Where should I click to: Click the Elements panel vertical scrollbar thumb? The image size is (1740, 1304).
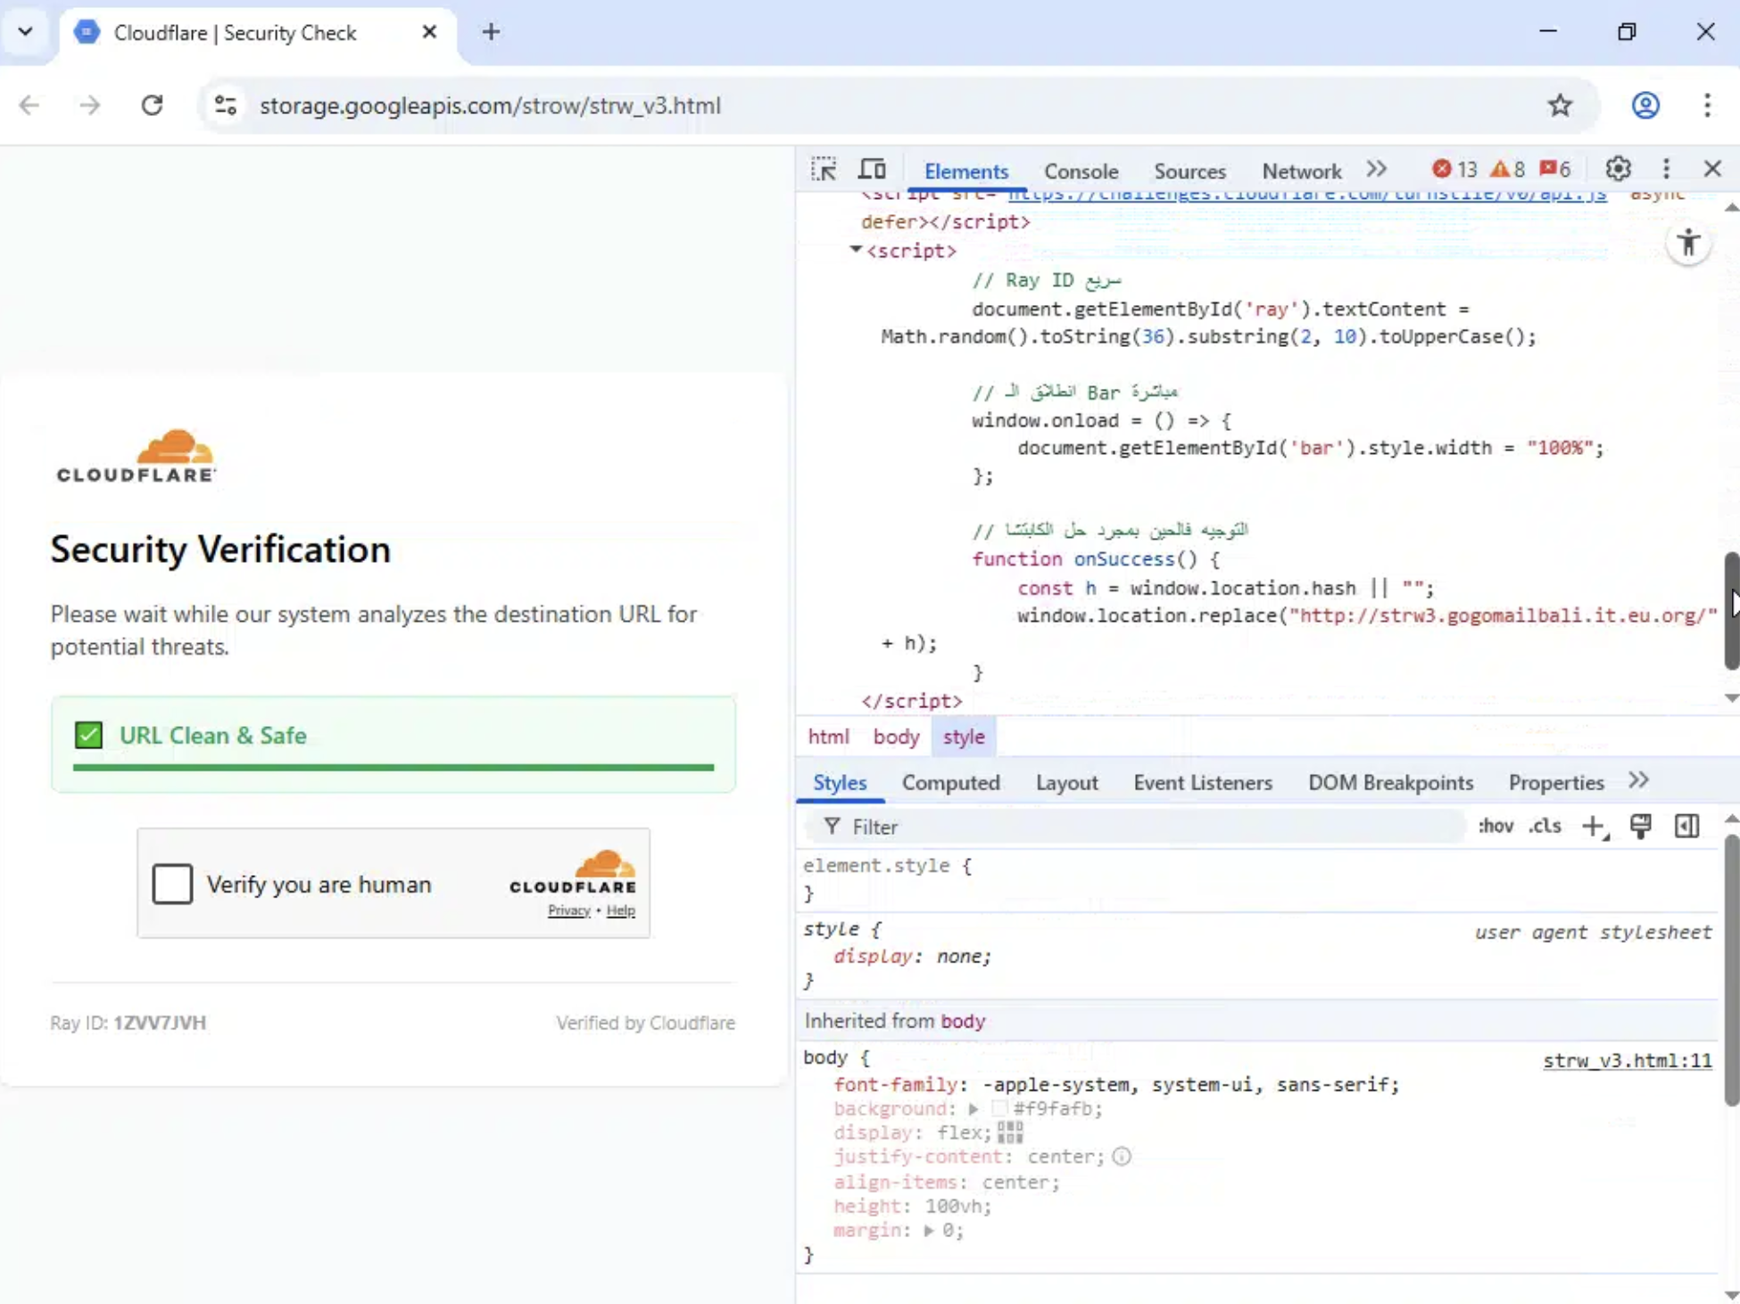(x=1731, y=611)
